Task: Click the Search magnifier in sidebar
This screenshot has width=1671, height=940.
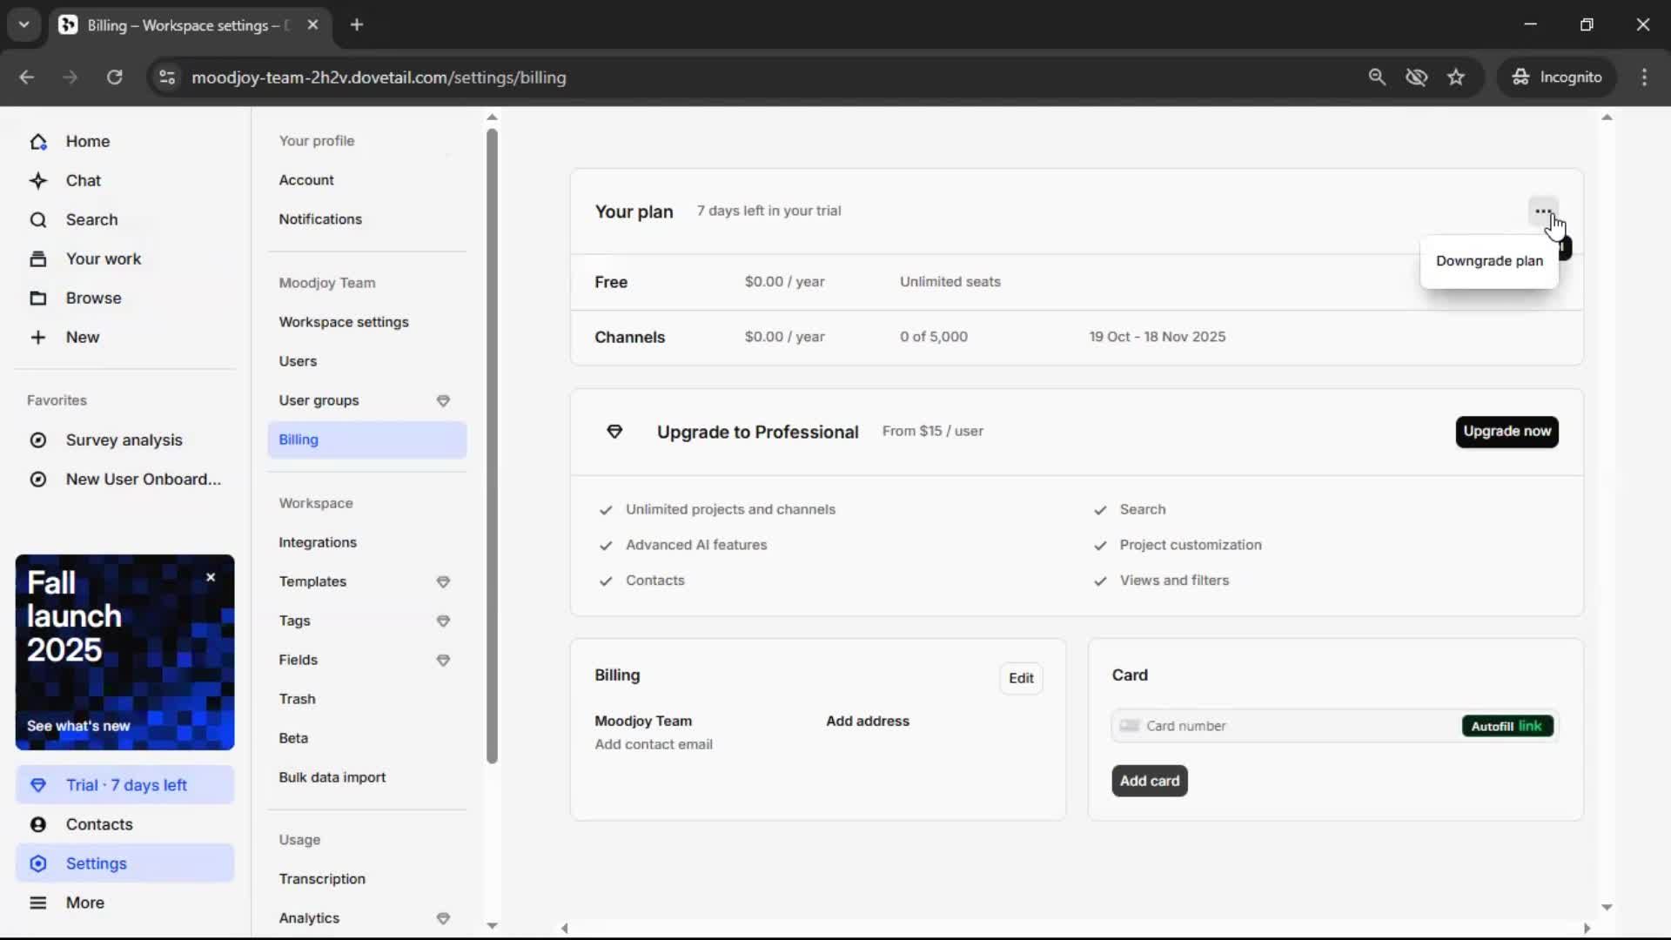Action: click(38, 219)
